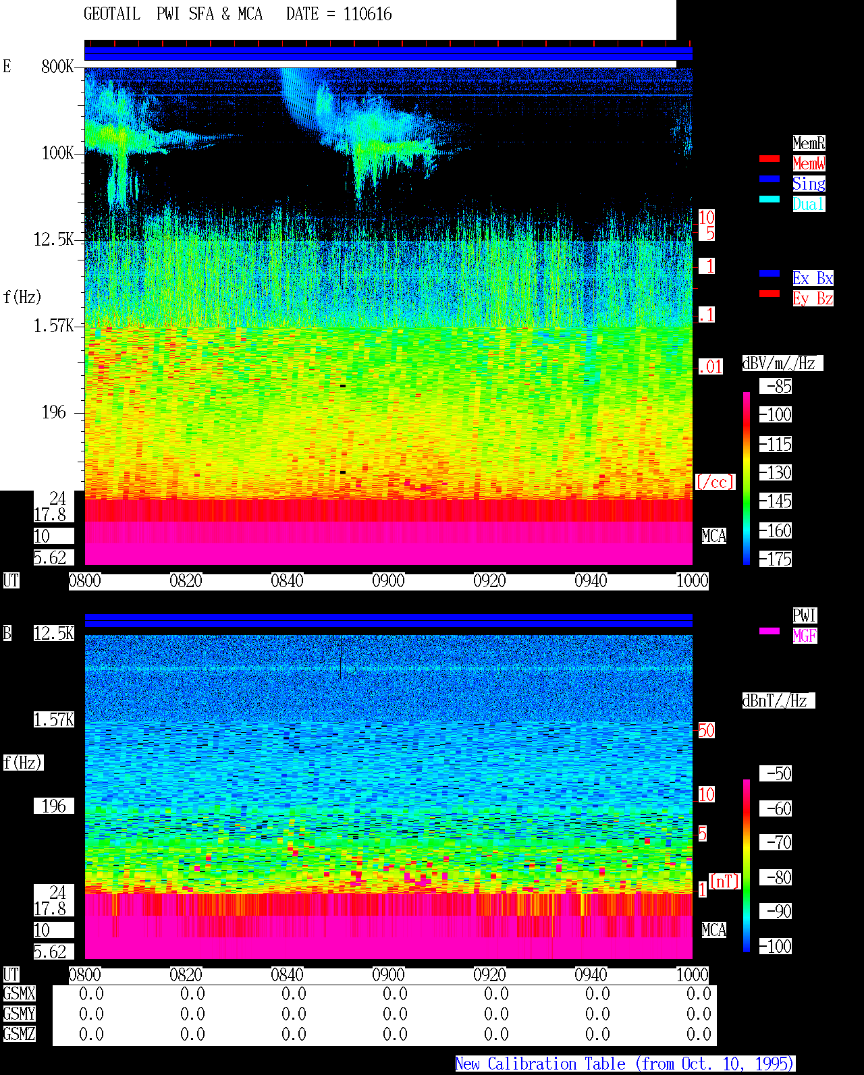The width and height of the screenshot is (864, 1075).
Task: Click the '-70' color scale value
Action: [x=776, y=842]
